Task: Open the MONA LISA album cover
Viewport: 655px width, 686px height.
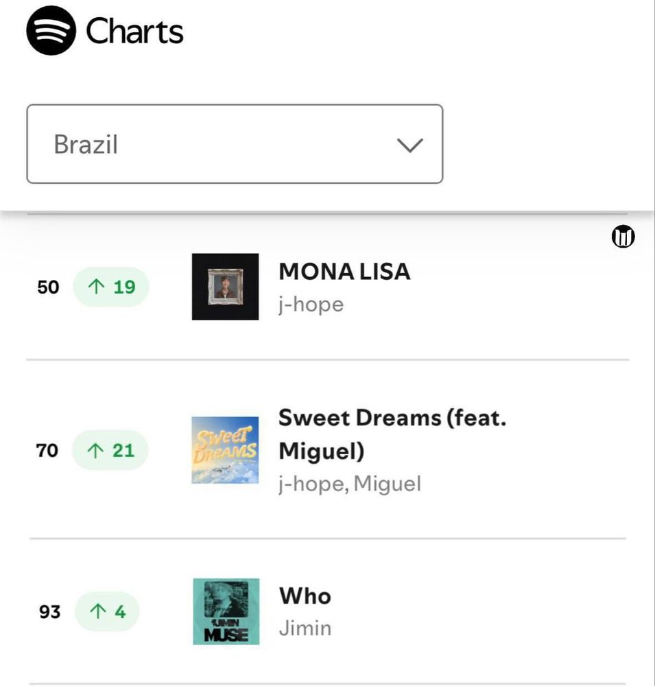Action: pos(225,287)
